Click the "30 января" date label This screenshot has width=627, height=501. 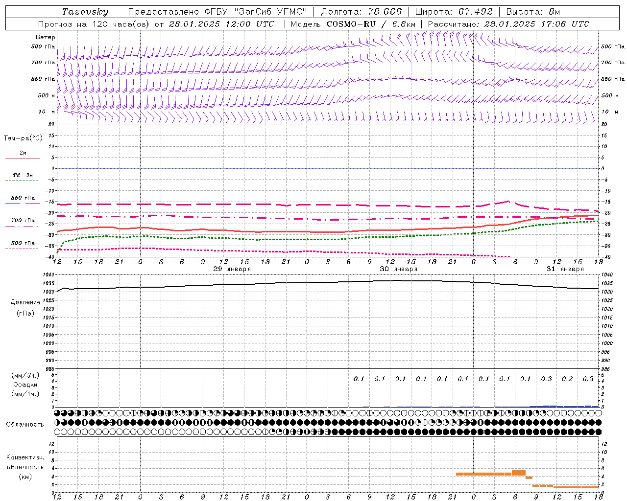click(399, 269)
